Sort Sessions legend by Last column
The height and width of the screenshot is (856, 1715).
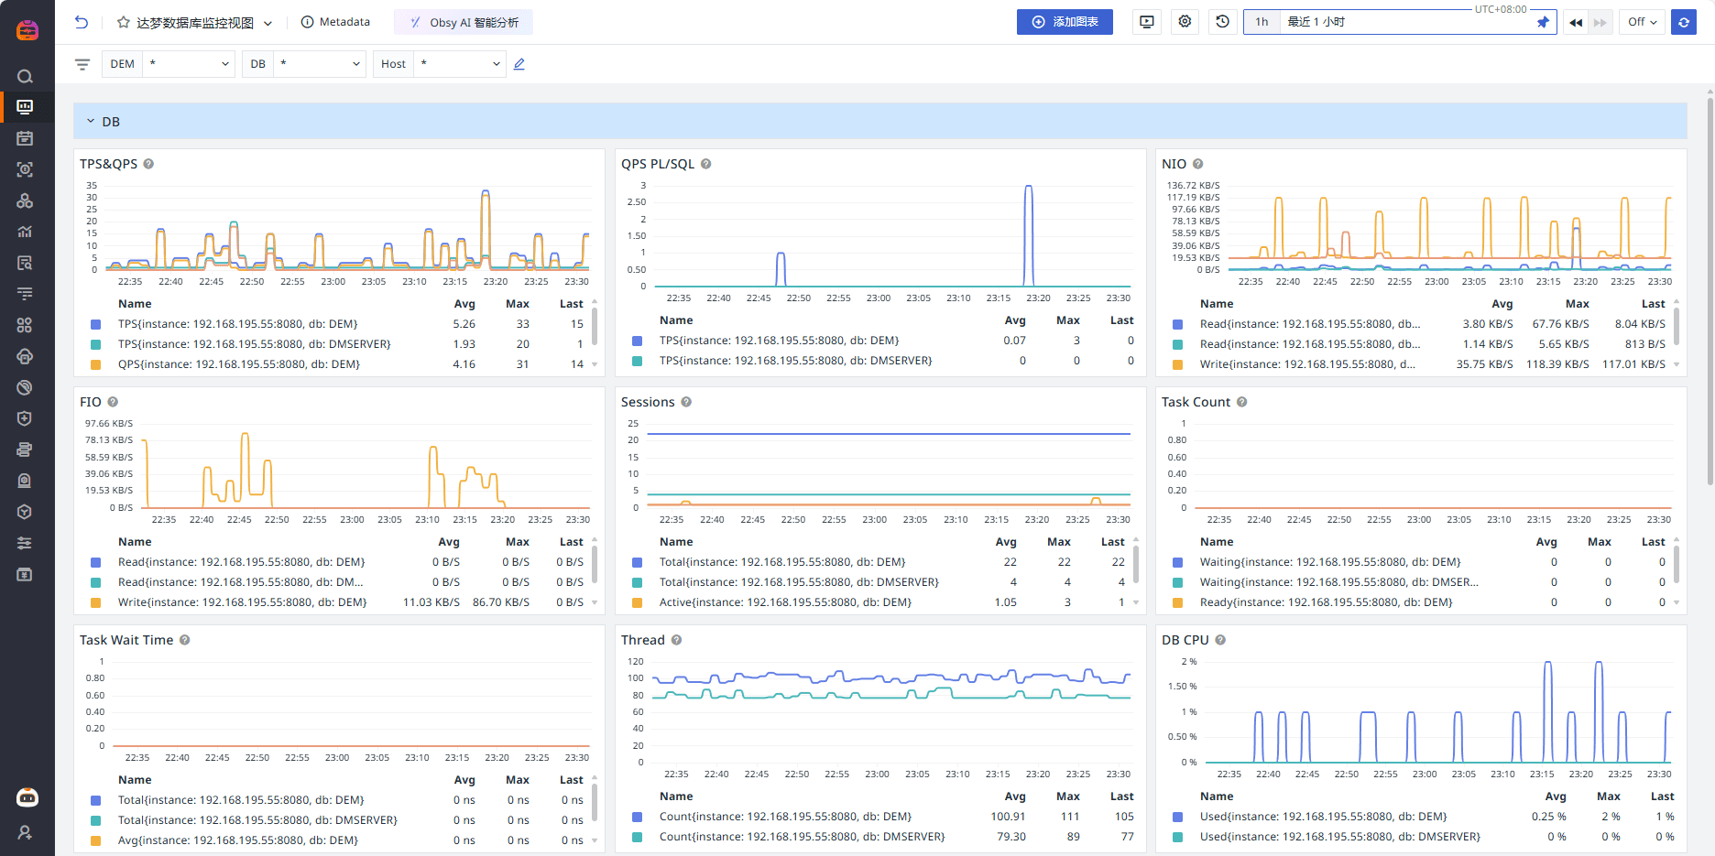pos(1112,542)
